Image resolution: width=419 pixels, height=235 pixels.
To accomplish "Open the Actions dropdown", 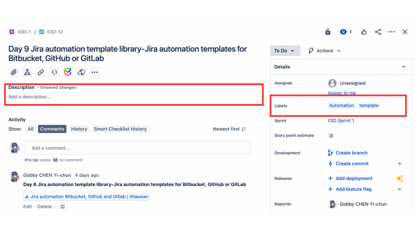I will click(x=324, y=51).
